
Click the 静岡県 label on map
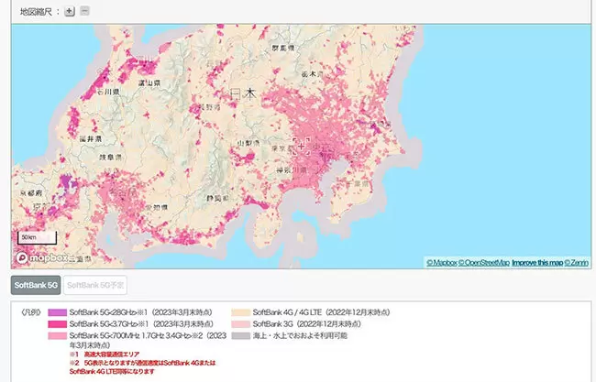coord(218,198)
